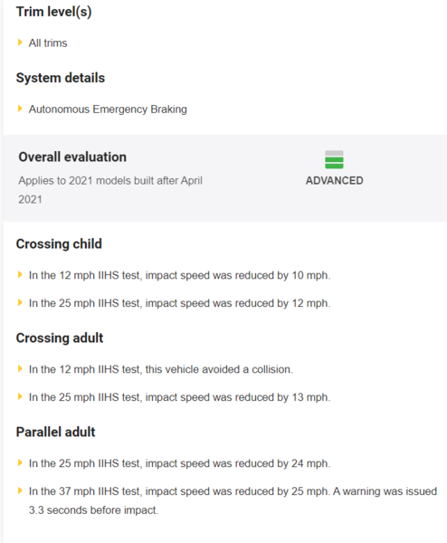Click the All trims text

pos(48,43)
